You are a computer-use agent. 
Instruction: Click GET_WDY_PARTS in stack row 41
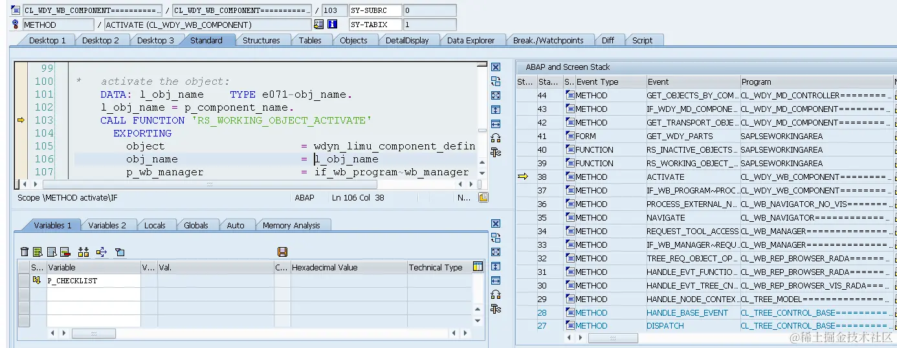[680, 136]
